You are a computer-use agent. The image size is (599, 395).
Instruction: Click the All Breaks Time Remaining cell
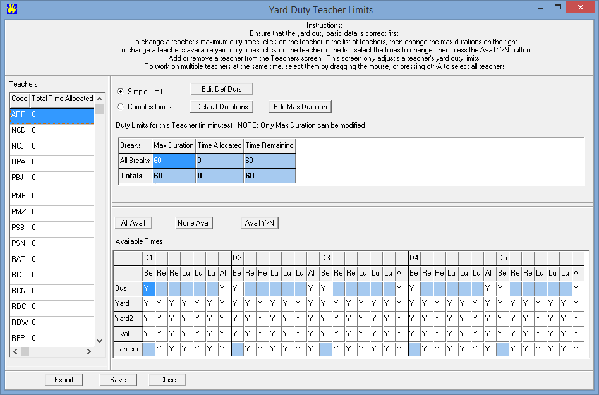[x=270, y=161]
